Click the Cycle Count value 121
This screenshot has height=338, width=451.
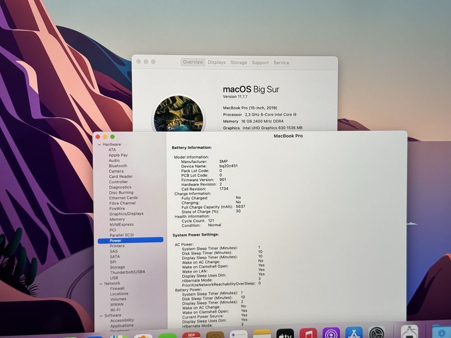coord(211,221)
